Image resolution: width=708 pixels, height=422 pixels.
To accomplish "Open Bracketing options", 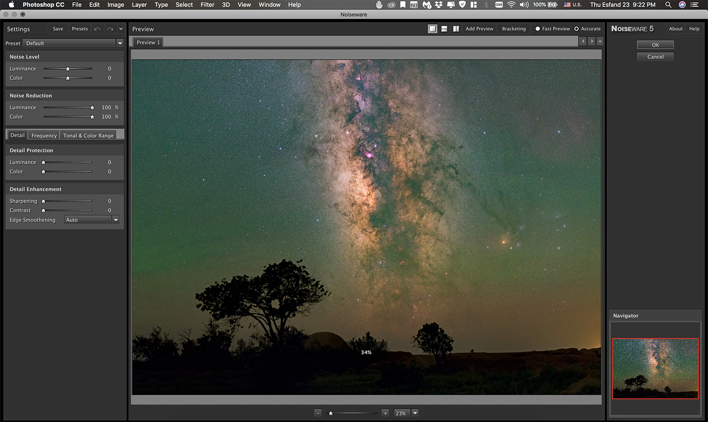I will 514,29.
